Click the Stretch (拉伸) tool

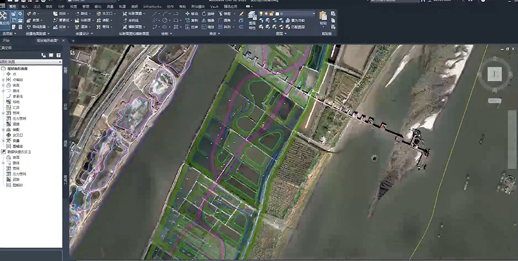click(x=191, y=27)
